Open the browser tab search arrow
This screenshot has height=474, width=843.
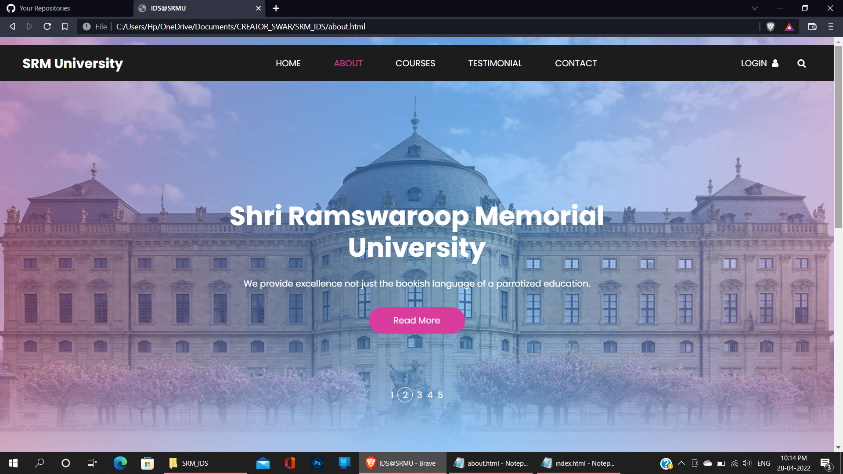pos(754,8)
